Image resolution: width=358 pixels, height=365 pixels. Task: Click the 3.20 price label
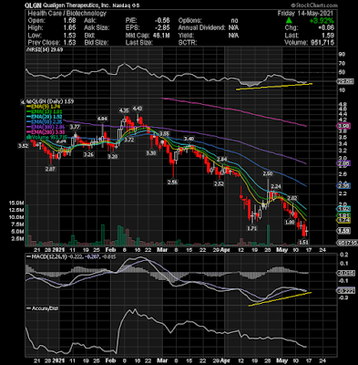click(x=113, y=157)
